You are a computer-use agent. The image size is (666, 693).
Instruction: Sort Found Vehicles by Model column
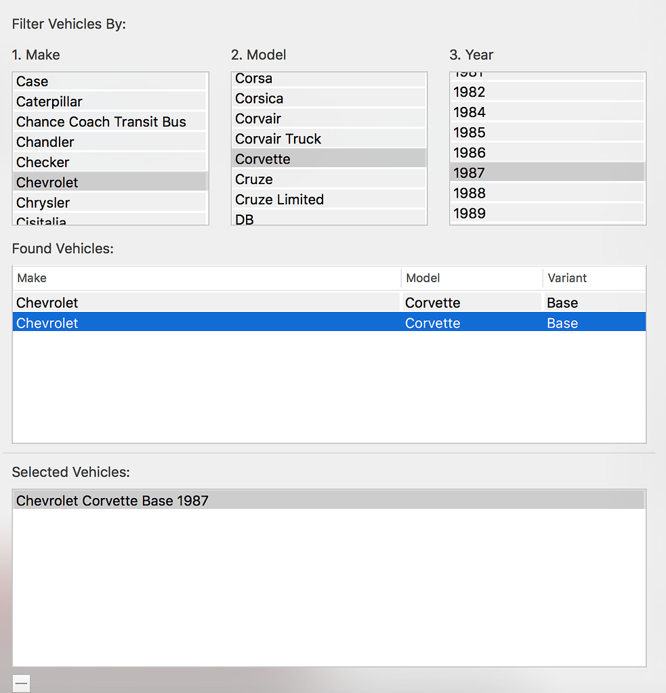point(472,278)
